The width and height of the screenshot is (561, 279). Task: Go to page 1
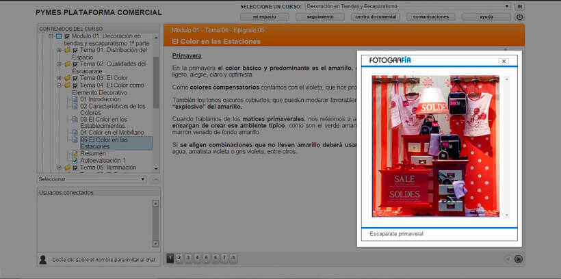coord(170,258)
